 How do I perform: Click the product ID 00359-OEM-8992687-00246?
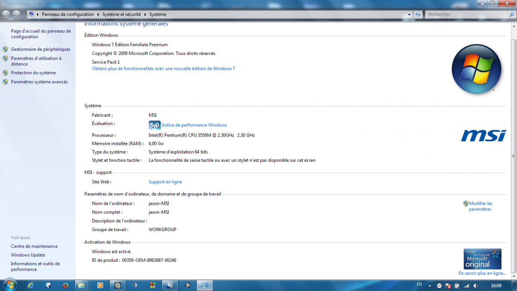(149, 260)
